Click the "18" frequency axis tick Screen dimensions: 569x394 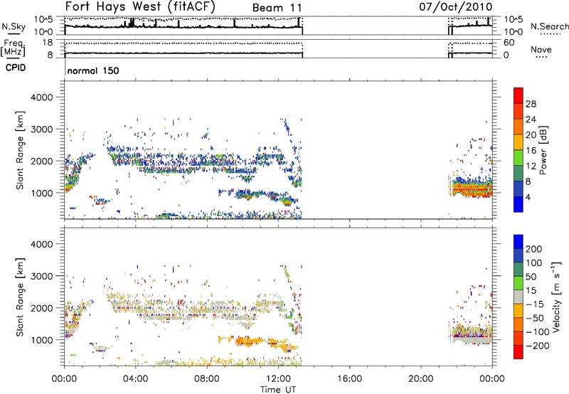point(48,43)
